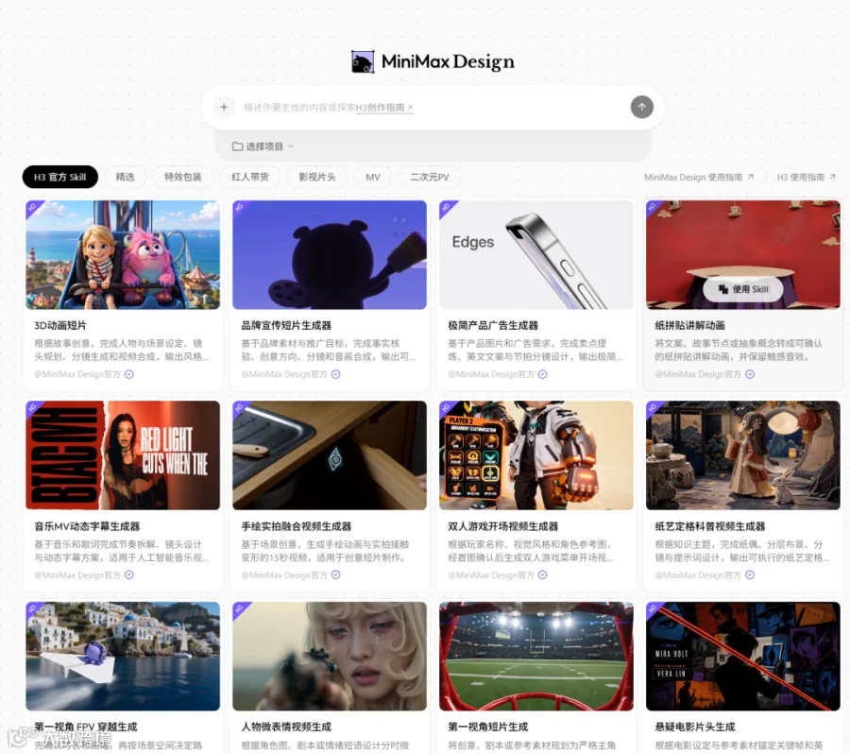This screenshot has width=850, height=754.
Task: Click the H3 corner badge on 品牌宣传短片生成器
Action: (239, 207)
